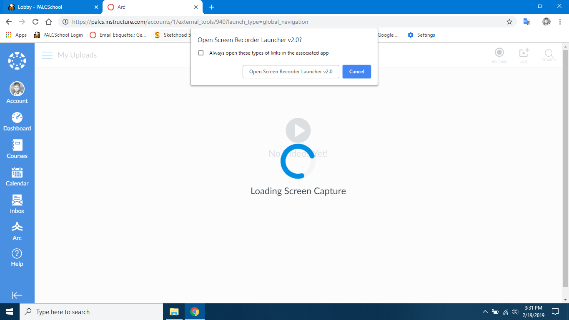
Task: Bookmark this page with star icon
Action: click(x=509, y=22)
